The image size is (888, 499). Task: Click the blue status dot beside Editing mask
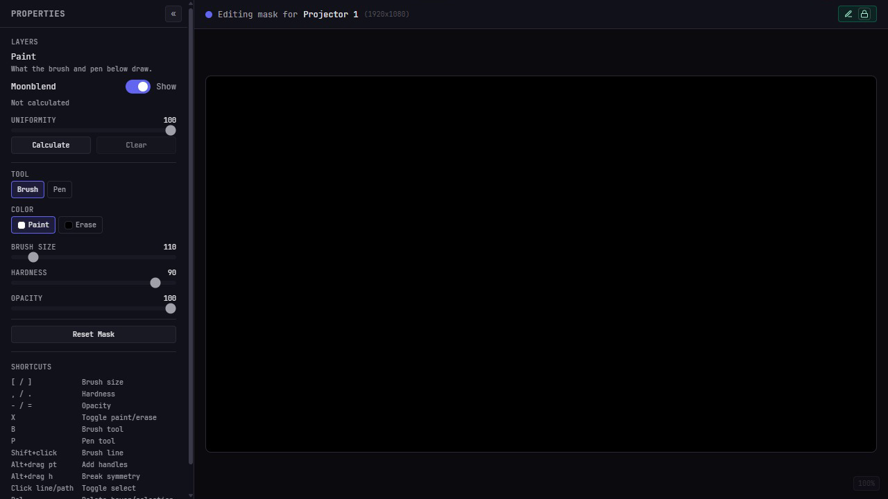point(209,14)
